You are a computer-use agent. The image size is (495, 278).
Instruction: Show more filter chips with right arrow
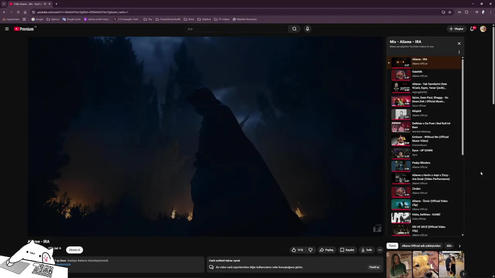point(459,246)
